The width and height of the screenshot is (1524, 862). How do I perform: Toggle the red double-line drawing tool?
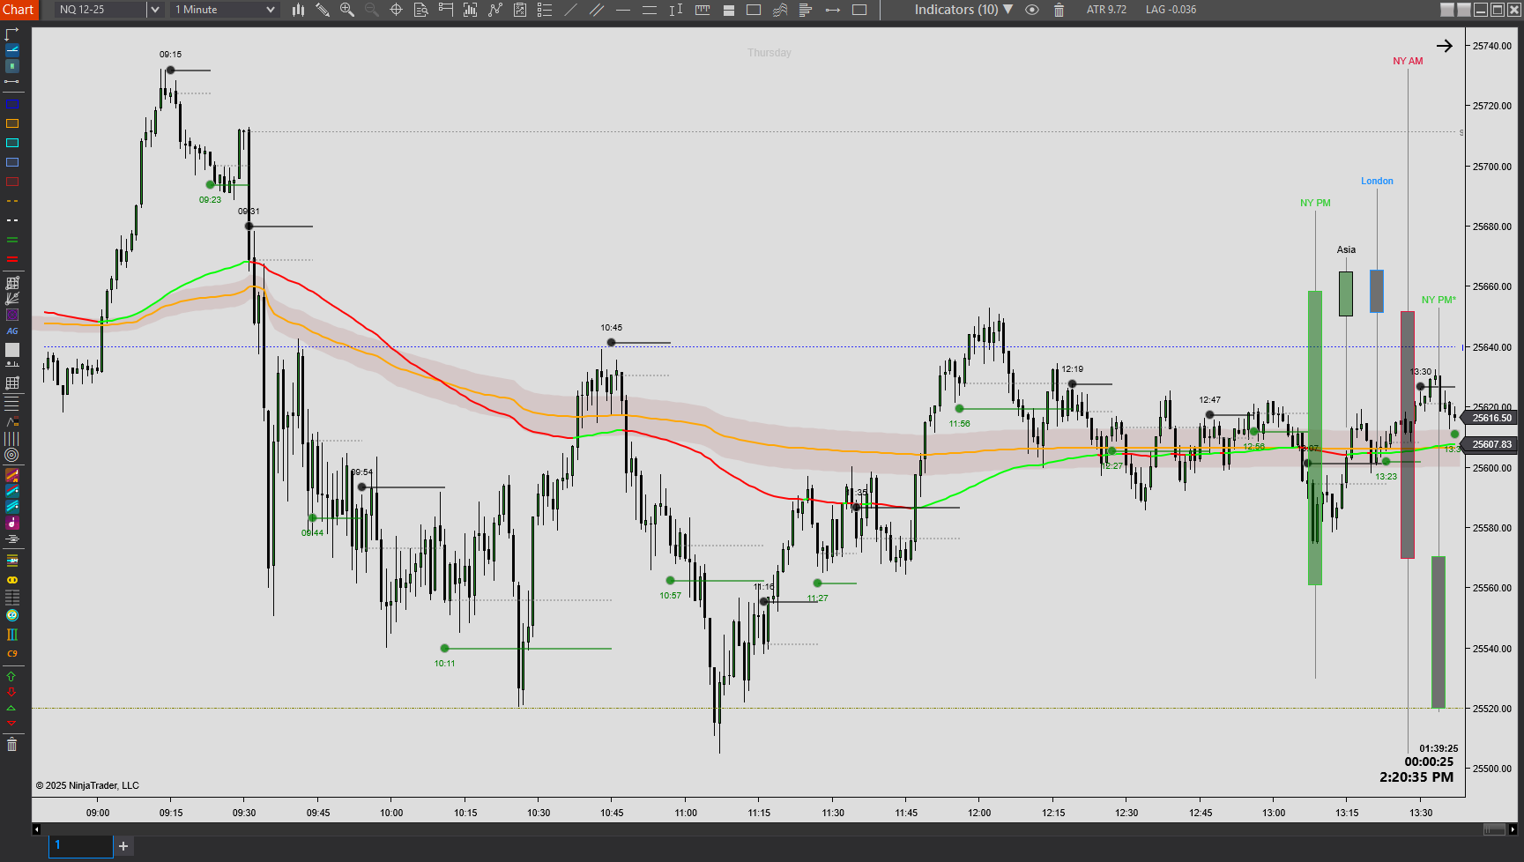pyautogui.click(x=12, y=259)
